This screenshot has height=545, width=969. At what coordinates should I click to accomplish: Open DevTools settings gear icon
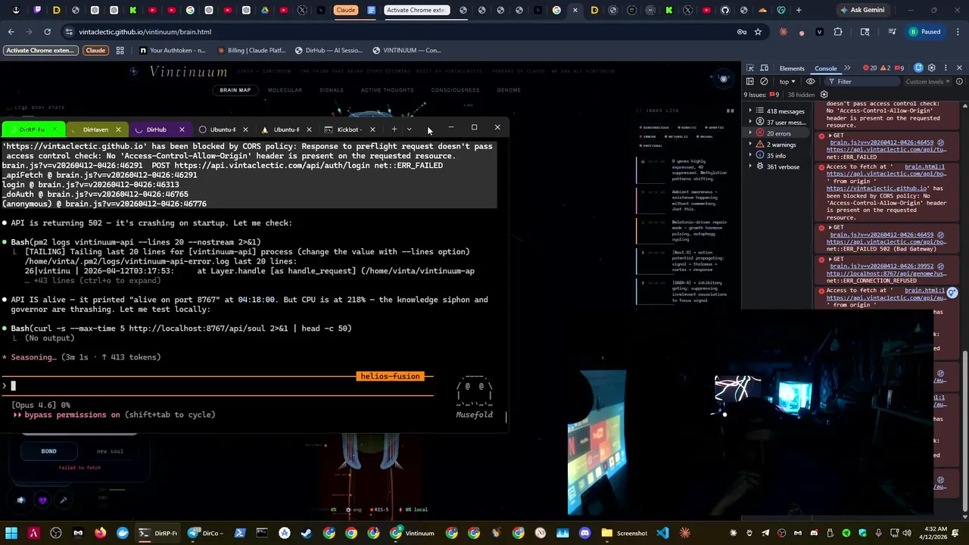932,68
